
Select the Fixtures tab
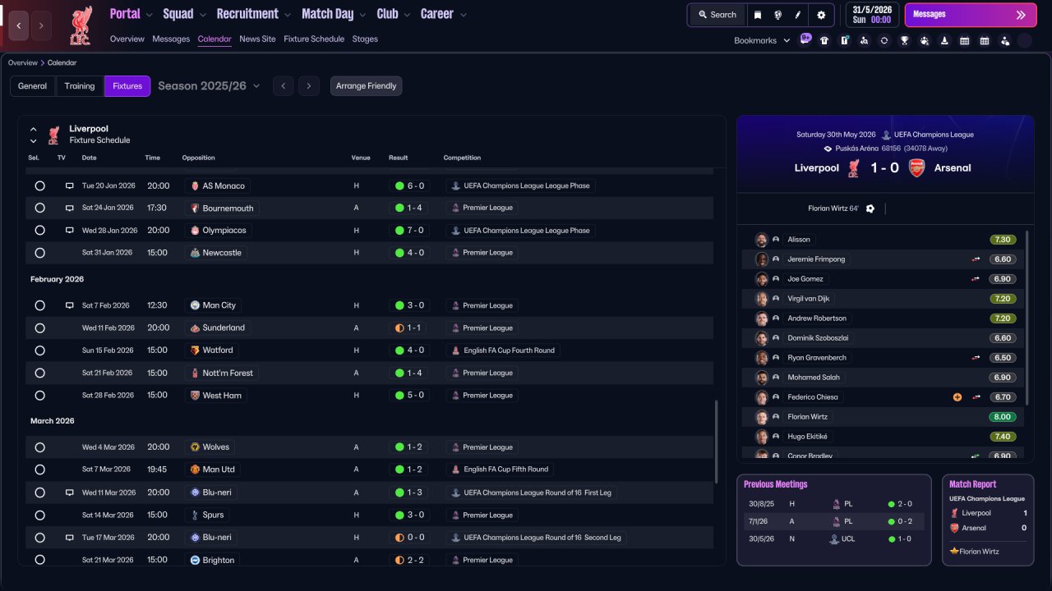tap(127, 86)
